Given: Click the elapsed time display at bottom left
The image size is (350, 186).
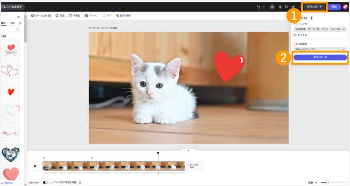Looking at the screenshot, I should [34, 183].
